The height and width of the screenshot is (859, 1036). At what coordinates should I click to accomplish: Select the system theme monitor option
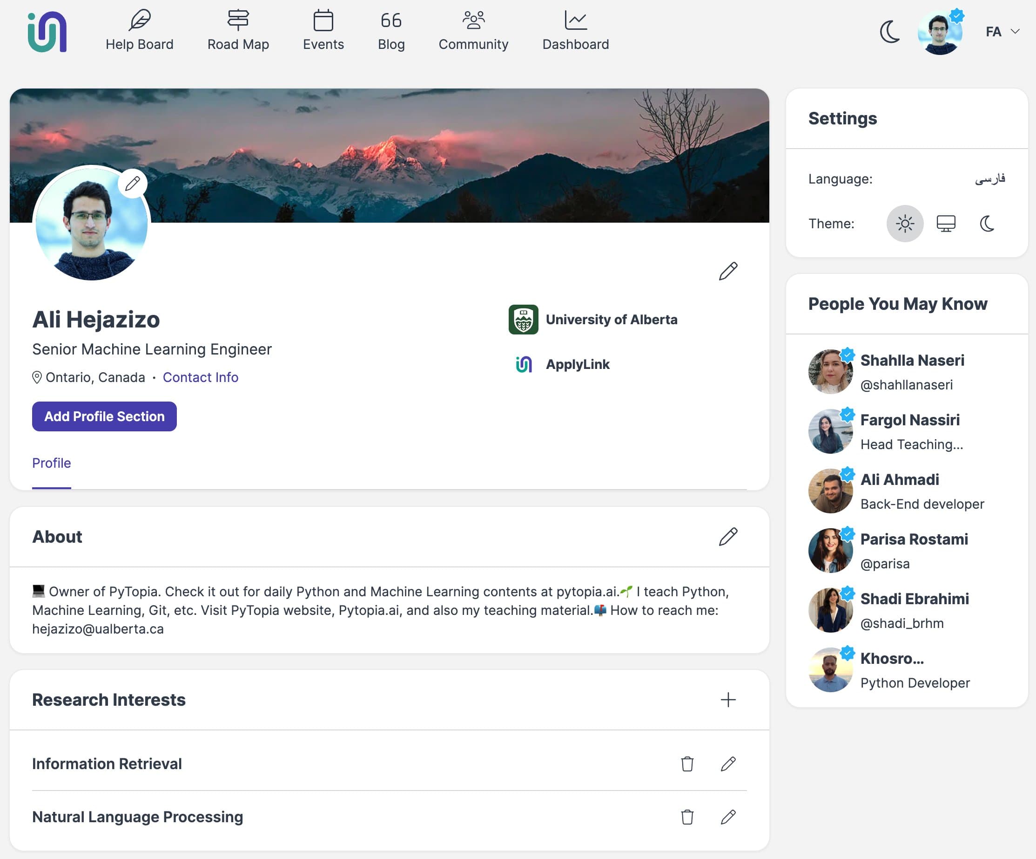946,224
